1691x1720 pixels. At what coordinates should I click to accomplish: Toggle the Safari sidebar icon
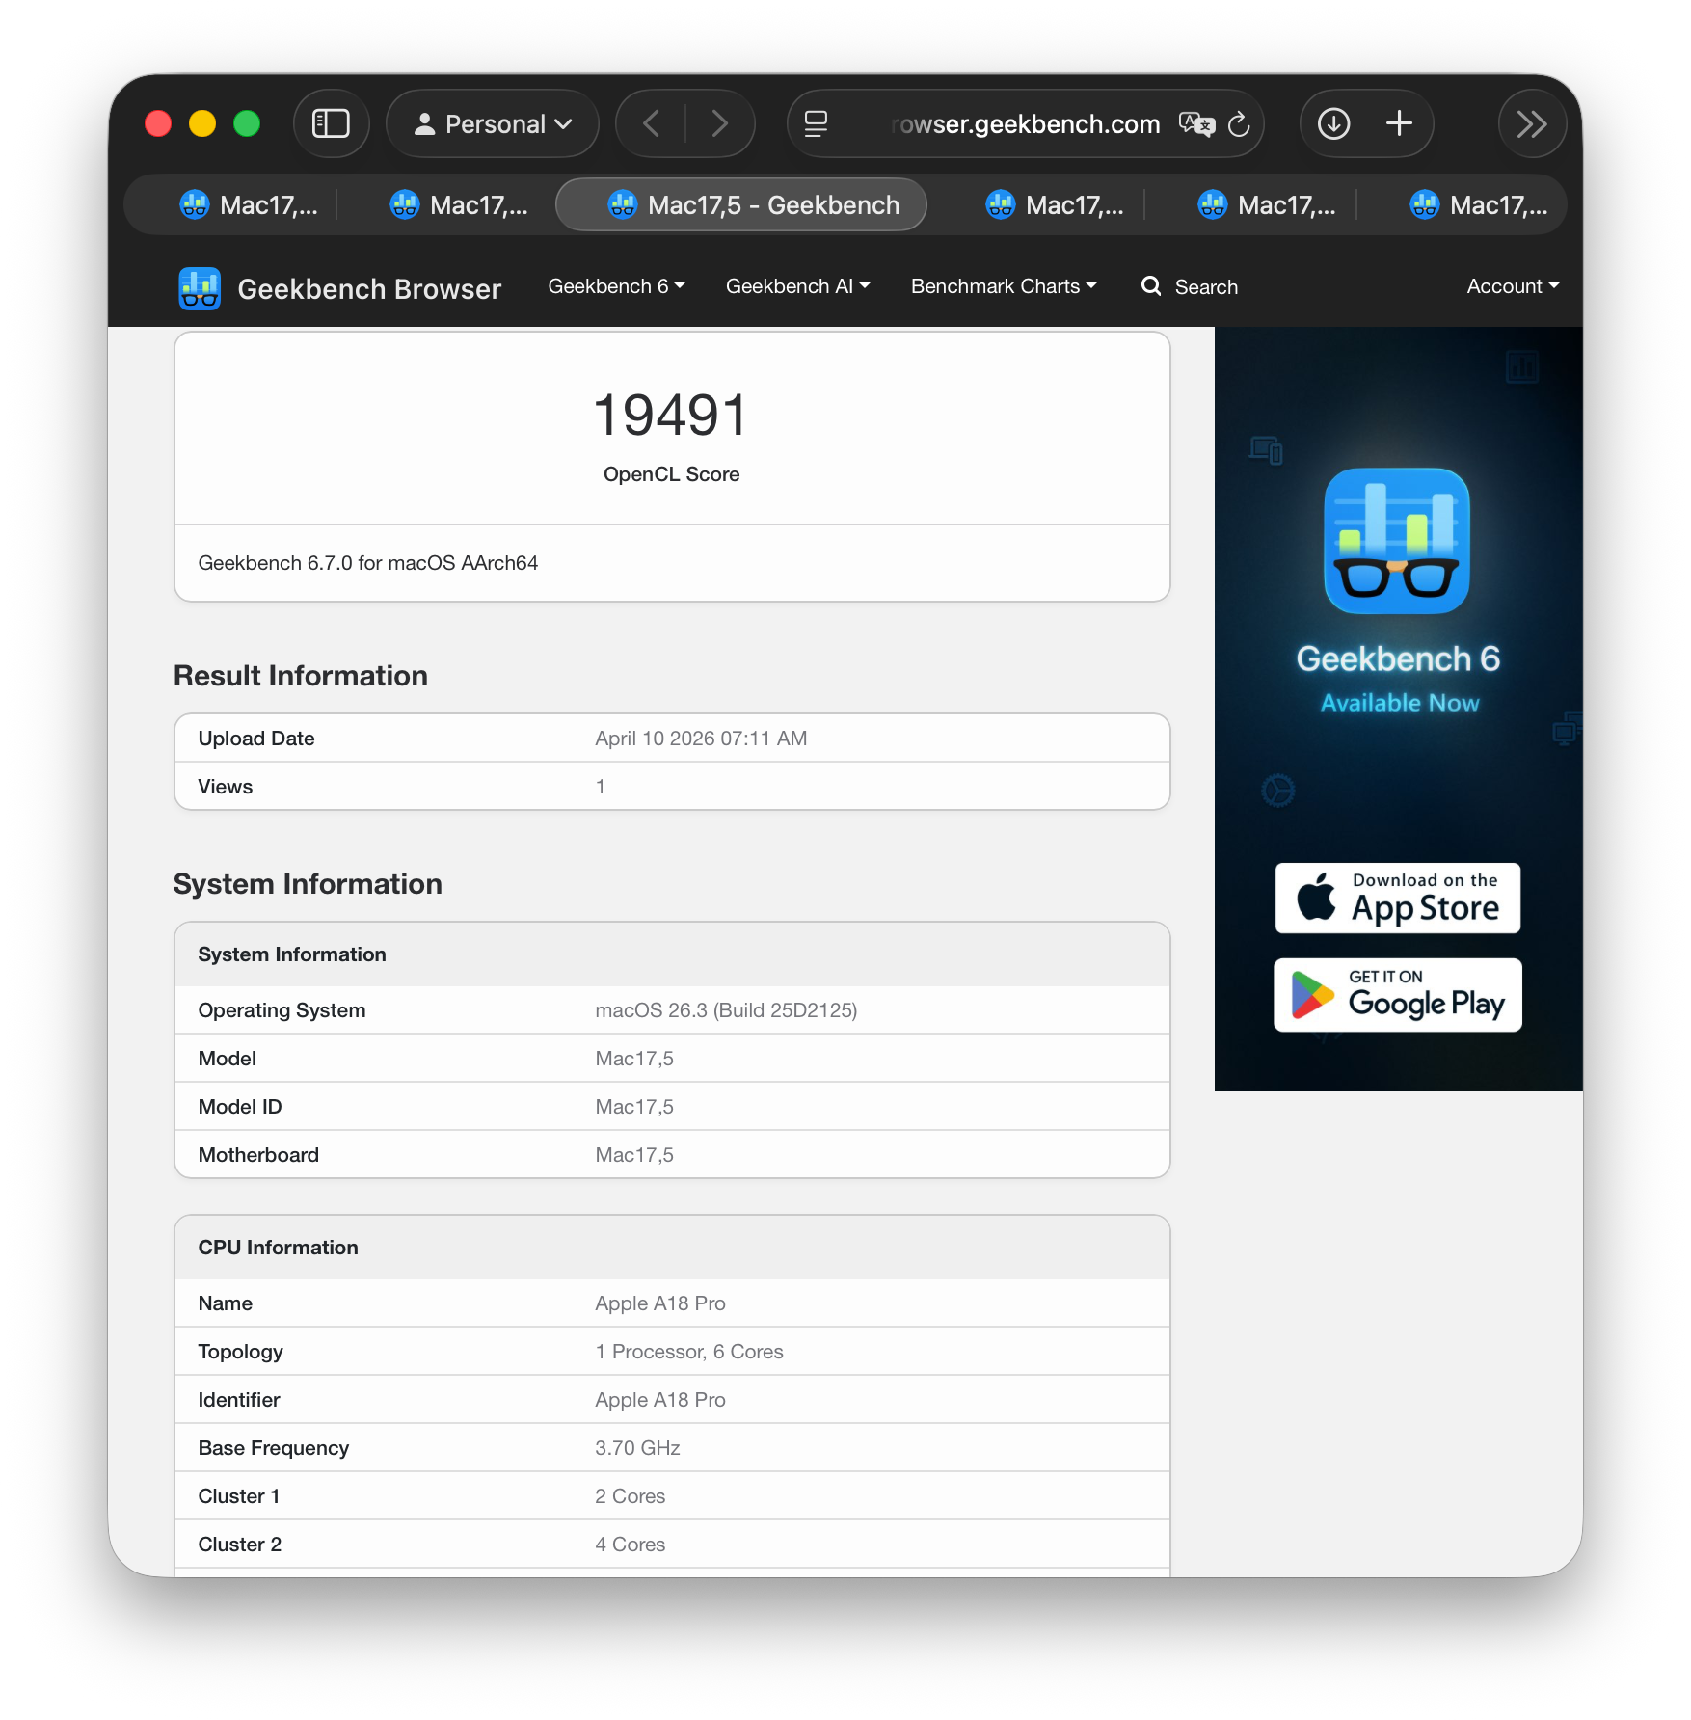tap(331, 123)
